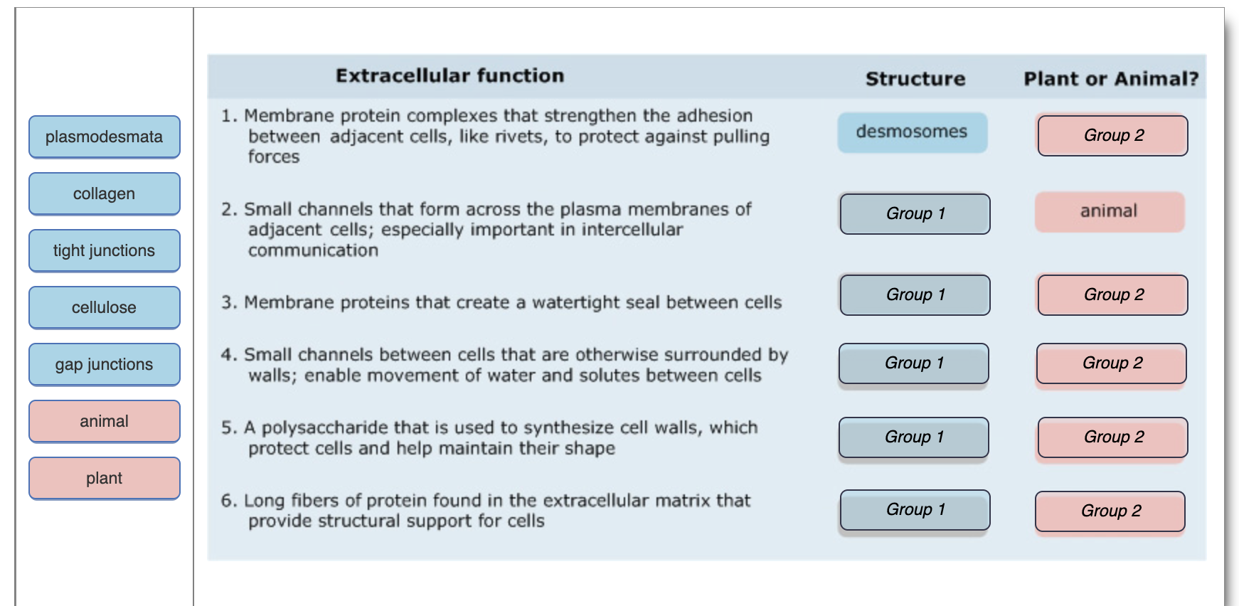Click the Extracellular function column header

point(450,75)
